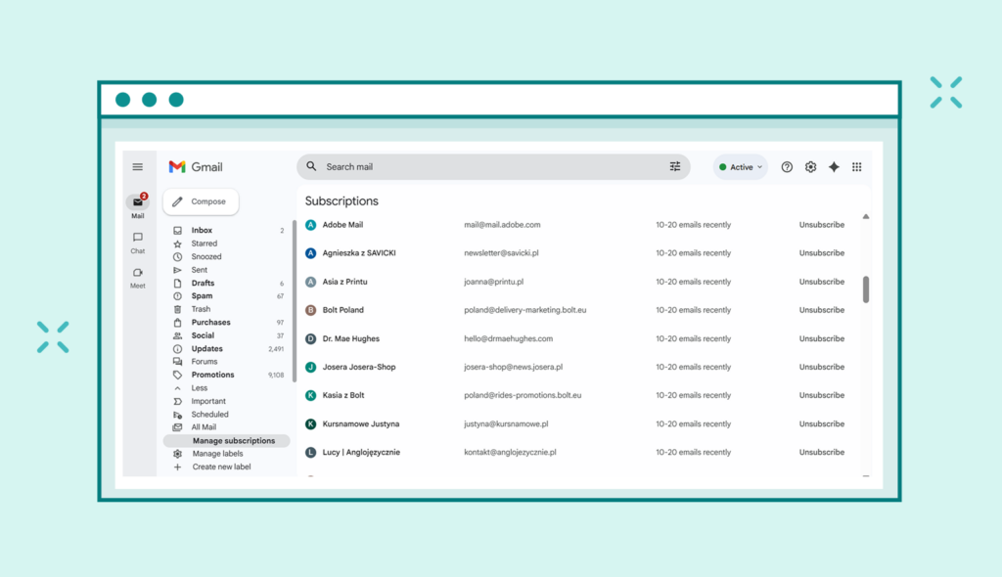Open Manage labels
The width and height of the screenshot is (1002, 577).
coord(217,454)
